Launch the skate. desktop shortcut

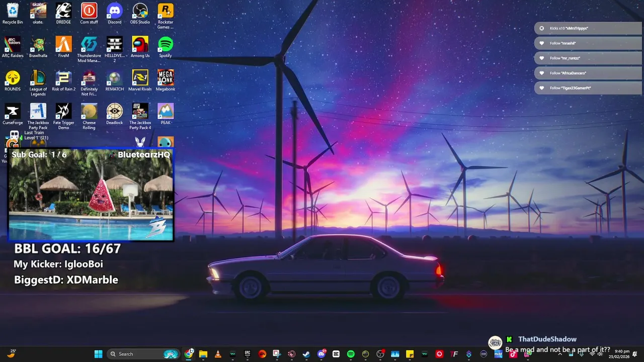(x=38, y=14)
